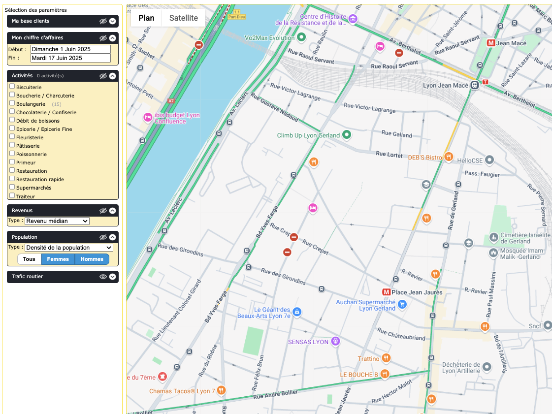
Task: Check the Boulangerie activity
Action: pyautogui.click(x=12, y=103)
